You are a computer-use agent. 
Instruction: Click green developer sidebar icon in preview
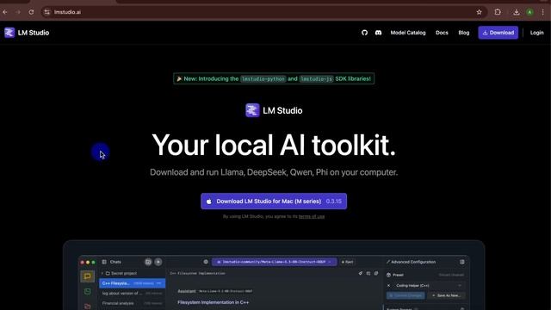[88, 291]
